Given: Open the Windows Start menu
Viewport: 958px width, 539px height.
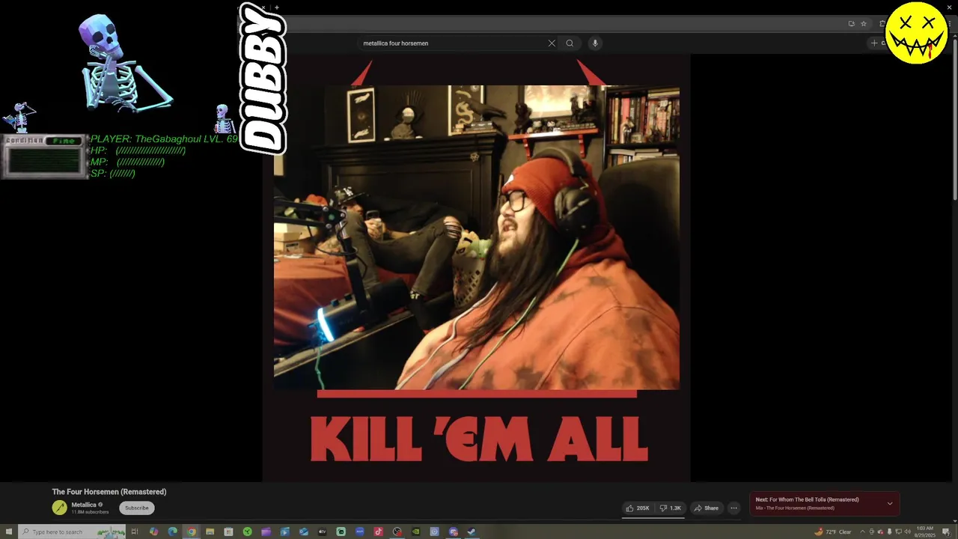Looking at the screenshot, I should (9, 532).
